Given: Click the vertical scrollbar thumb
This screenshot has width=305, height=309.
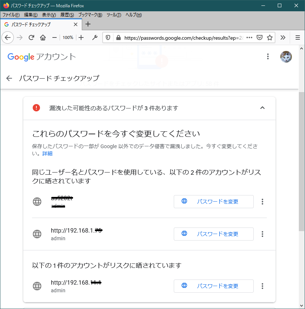Looking at the screenshot, I should tap(301, 162).
